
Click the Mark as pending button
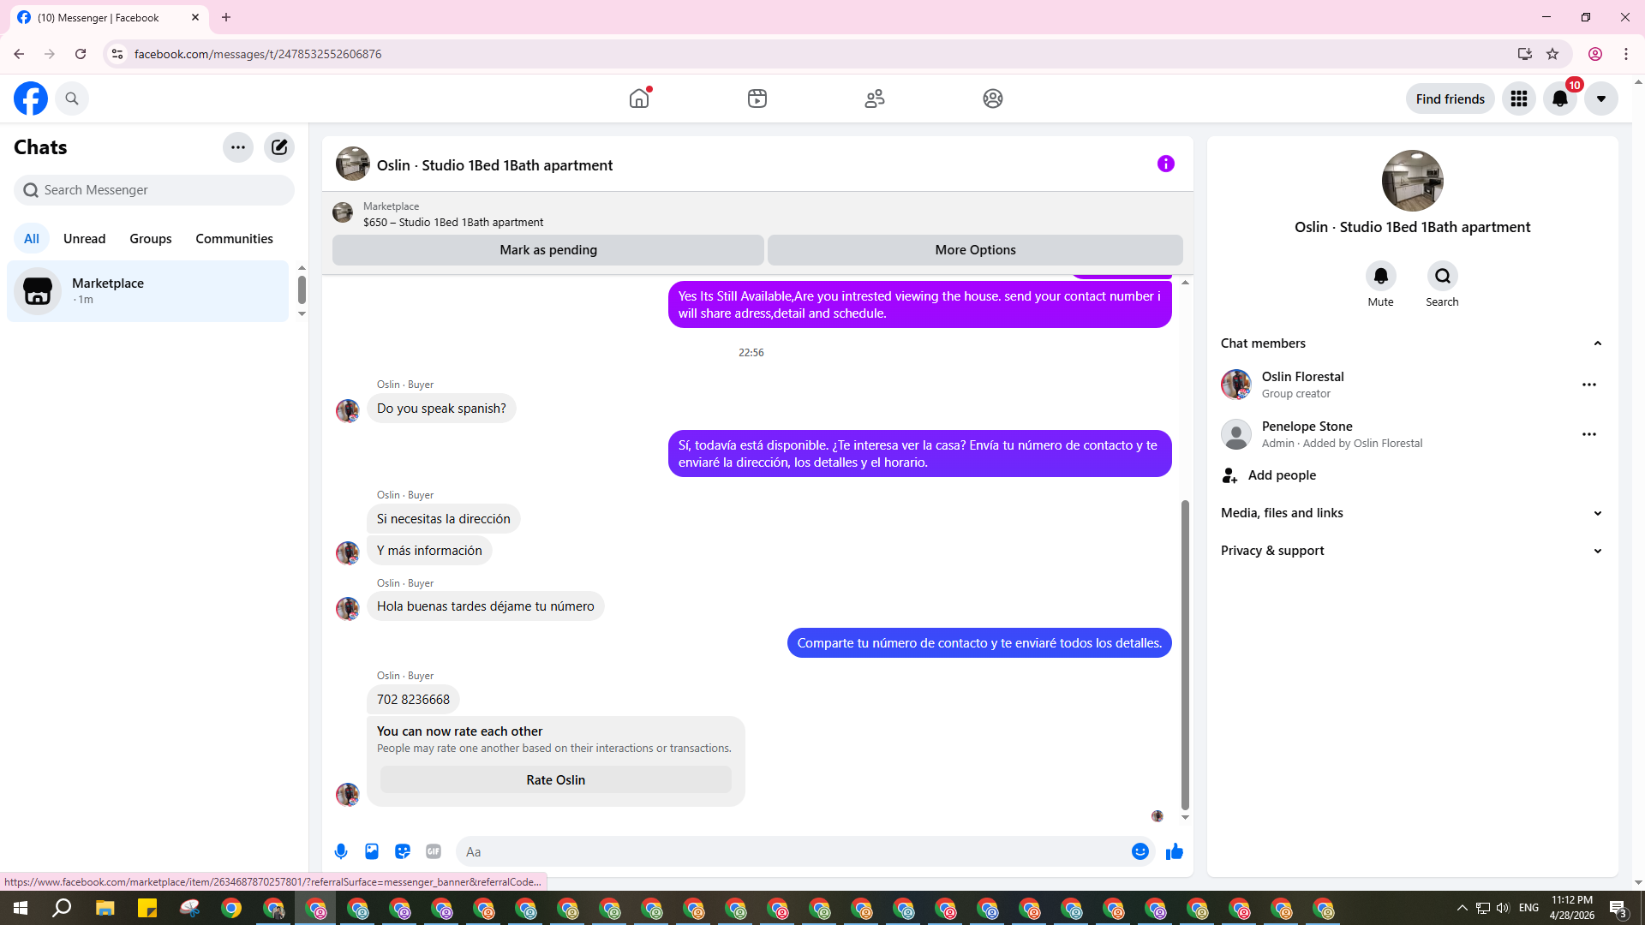click(548, 250)
